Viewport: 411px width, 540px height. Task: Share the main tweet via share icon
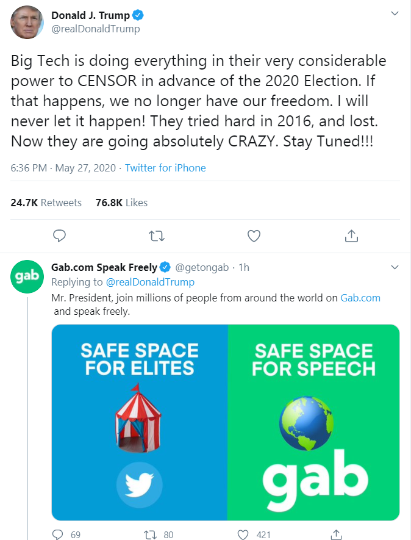click(351, 236)
